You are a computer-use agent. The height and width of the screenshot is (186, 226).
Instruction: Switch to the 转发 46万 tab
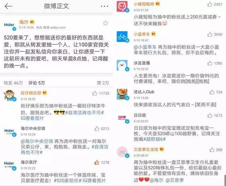pos(13,83)
